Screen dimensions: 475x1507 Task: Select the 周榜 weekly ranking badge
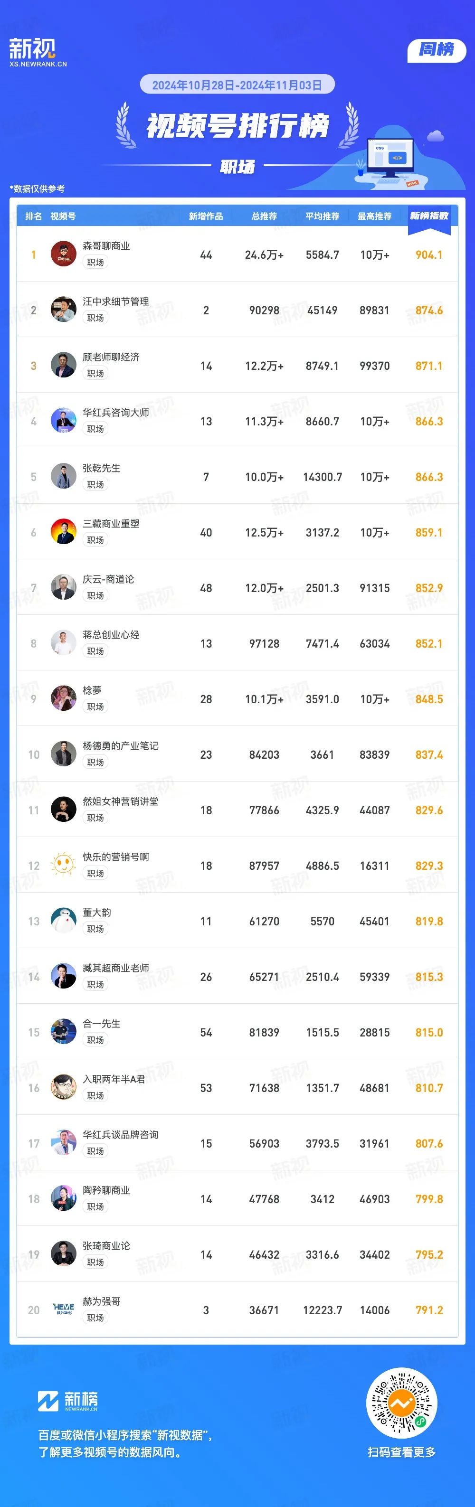(x=437, y=50)
